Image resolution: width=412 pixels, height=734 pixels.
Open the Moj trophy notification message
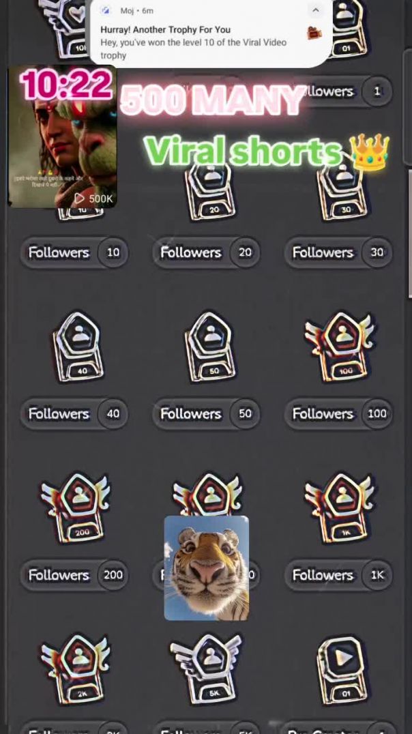(211, 33)
